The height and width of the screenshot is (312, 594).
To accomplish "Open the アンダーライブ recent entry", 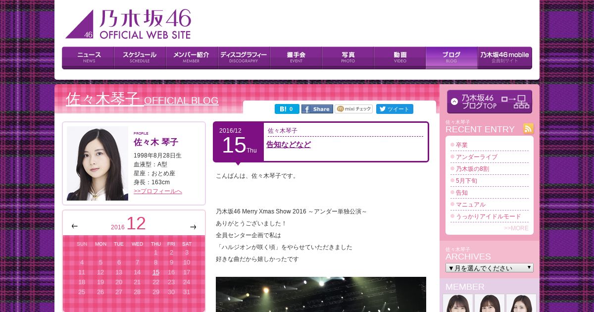I will pos(477,157).
